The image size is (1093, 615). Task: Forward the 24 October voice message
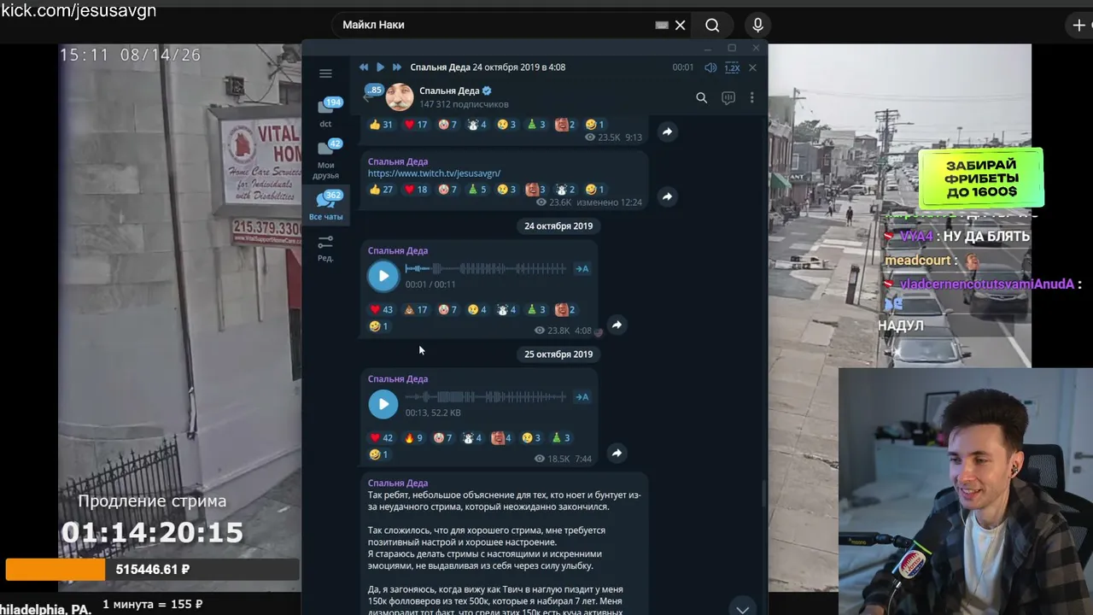coord(617,325)
